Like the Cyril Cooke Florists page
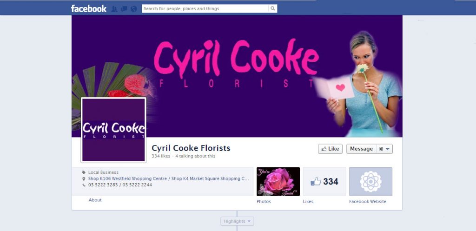The image size is (476, 231). [331, 149]
